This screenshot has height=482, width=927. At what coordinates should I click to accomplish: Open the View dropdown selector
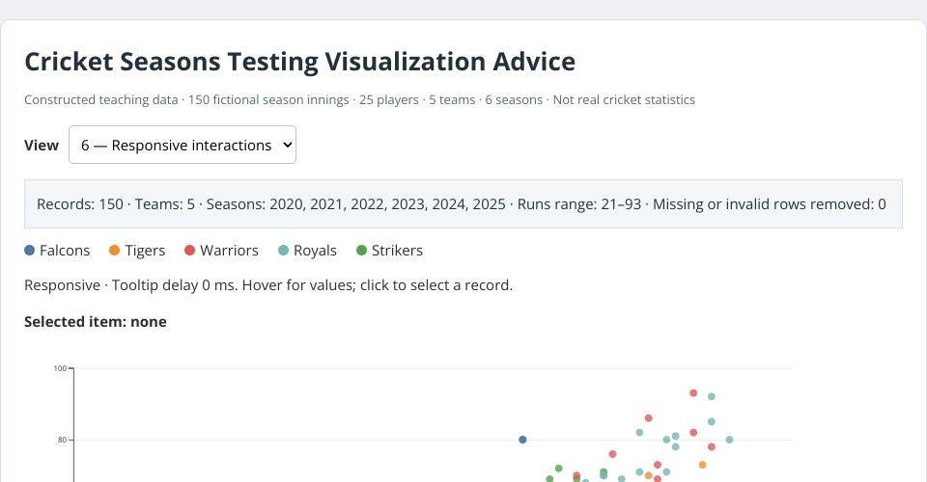pos(183,145)
